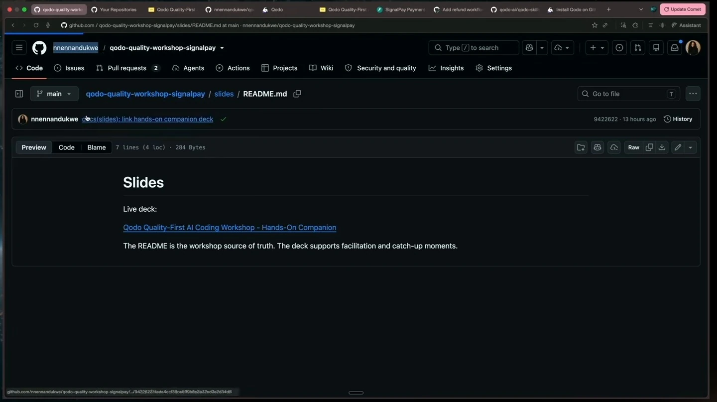Screen dimensions: 717x402
Task: Open pull requests icon in top header
Action: point(638,48)
